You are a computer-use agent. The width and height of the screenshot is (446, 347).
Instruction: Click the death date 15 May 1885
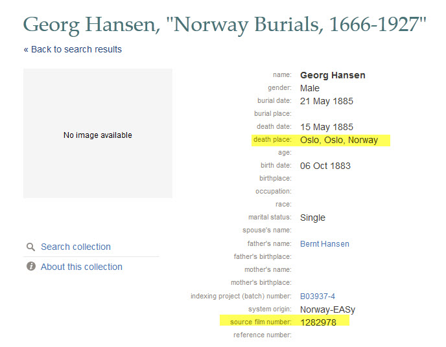[x=327, y=128]
